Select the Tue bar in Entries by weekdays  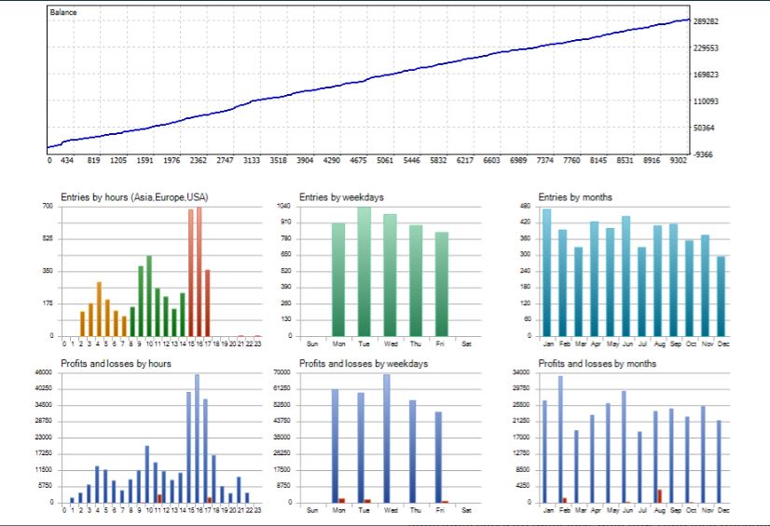click(x=364, y=272)
